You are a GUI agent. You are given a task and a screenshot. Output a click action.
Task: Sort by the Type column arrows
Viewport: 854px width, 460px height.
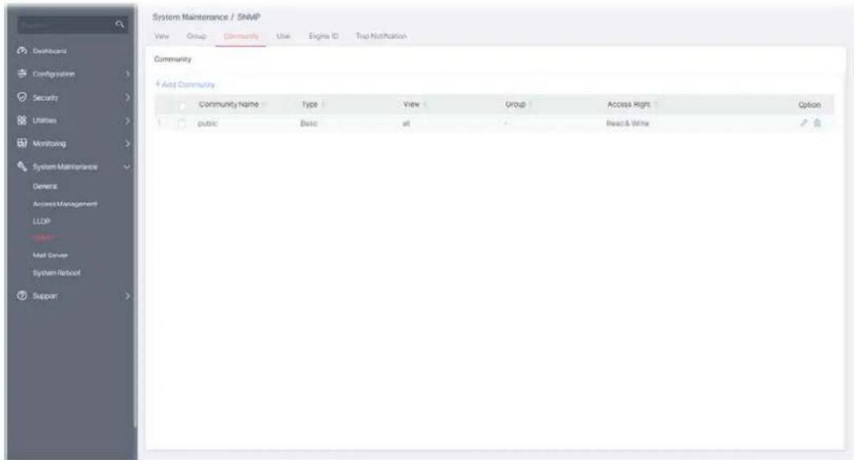tap(322, 104)
